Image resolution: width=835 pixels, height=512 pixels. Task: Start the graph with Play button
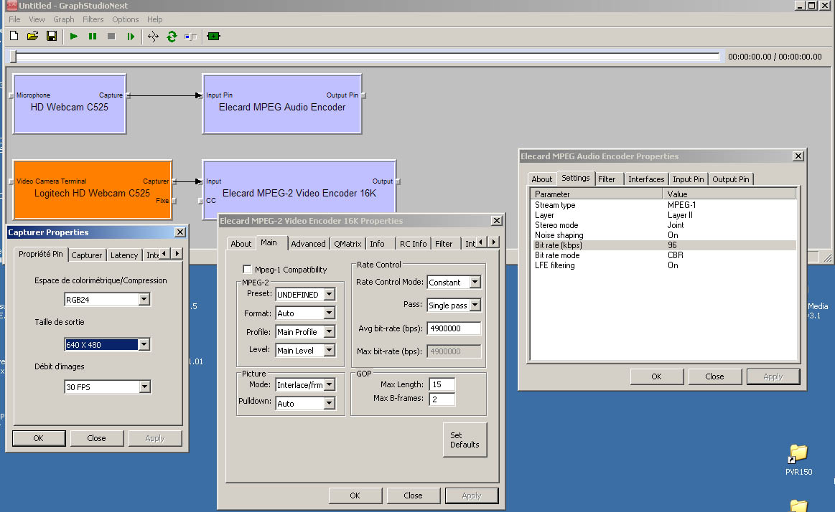73,36
